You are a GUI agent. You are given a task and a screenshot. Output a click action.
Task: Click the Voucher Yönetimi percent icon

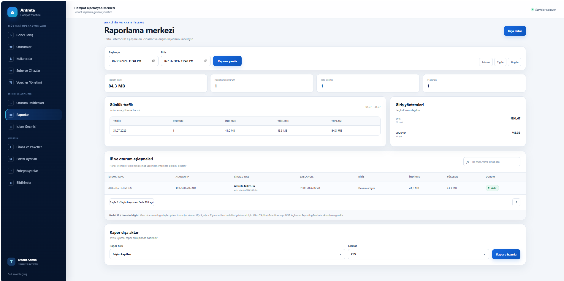click(x=11, y=82)
